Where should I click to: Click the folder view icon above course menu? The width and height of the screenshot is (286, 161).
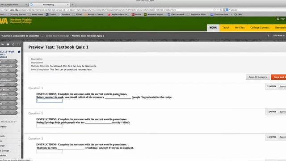(3, 44)
